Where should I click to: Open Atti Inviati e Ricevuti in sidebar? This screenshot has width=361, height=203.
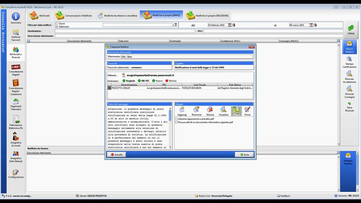[16, 53]
